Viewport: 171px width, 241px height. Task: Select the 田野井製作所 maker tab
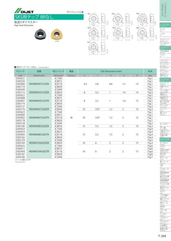pyautogui.click(x=165, y=173)
